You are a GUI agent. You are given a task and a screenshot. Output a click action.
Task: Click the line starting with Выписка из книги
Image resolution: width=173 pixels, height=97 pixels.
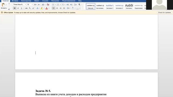[71, 94]
